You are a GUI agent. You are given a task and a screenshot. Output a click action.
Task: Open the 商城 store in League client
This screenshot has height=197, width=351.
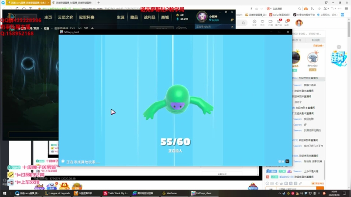[165, 17]
